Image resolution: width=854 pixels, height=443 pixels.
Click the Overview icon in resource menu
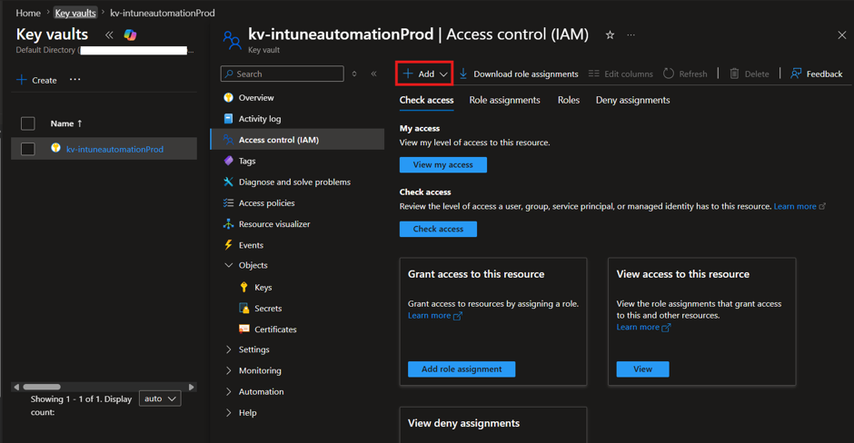[x=228, y=97]
